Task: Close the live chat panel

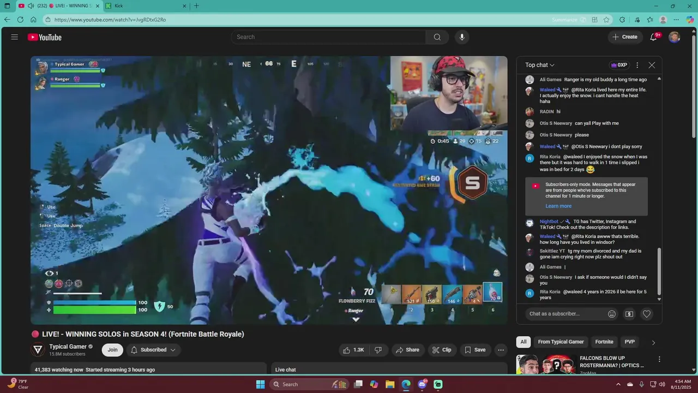Action: (652, 65)
